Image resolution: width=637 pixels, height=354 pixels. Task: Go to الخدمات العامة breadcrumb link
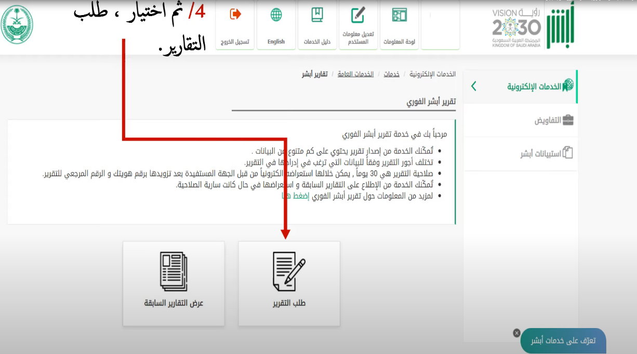click(355, 74)
